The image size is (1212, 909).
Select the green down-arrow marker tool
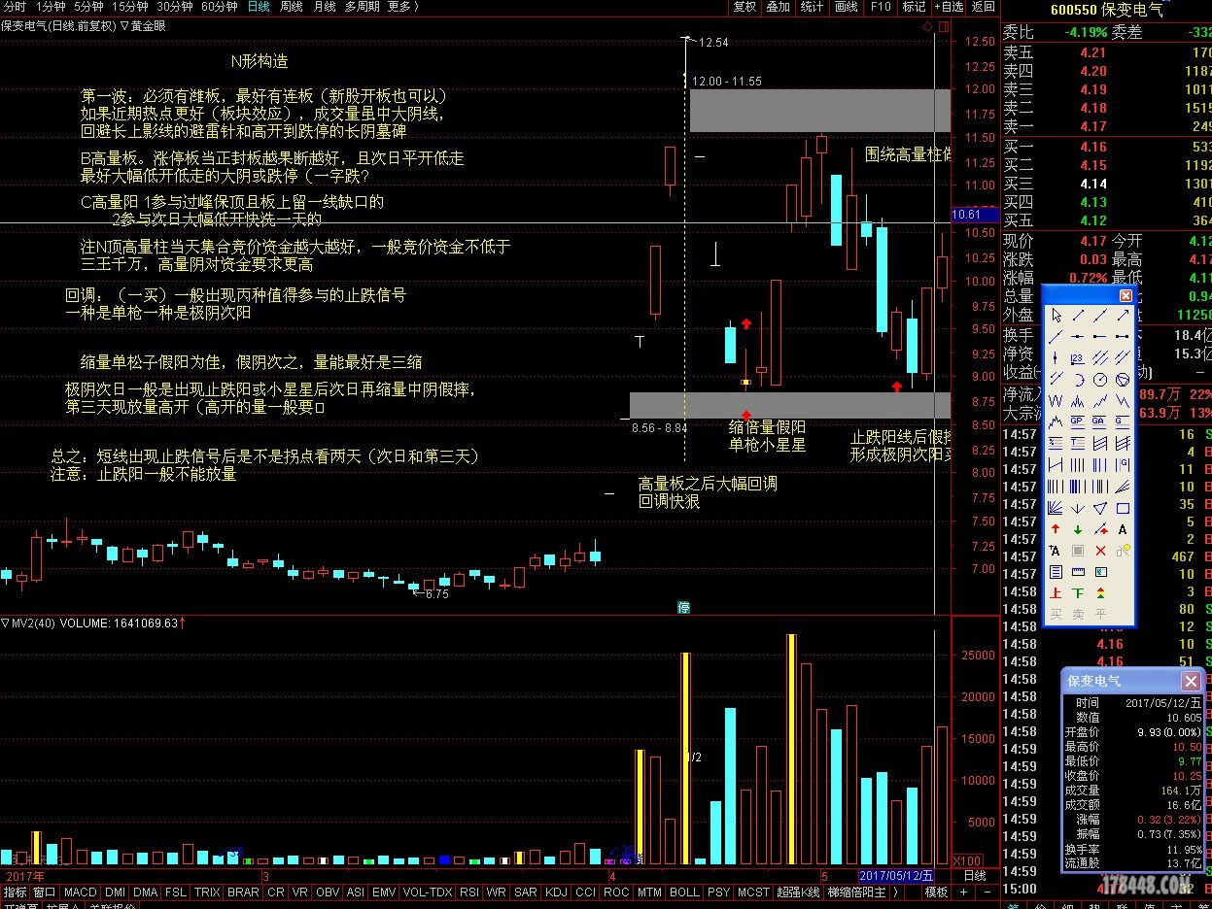pyautogui.click(x=1077, y=529)
